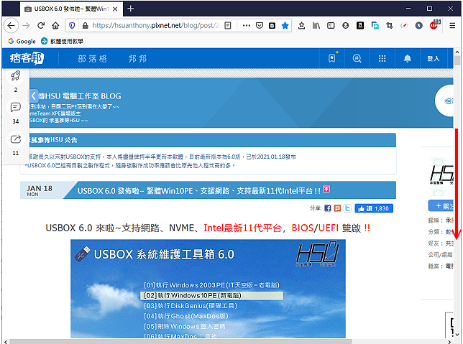This screenshot has width=463, height=344.
Task: Open comments speech bubble icon showing 34
Action: point(15,108)
